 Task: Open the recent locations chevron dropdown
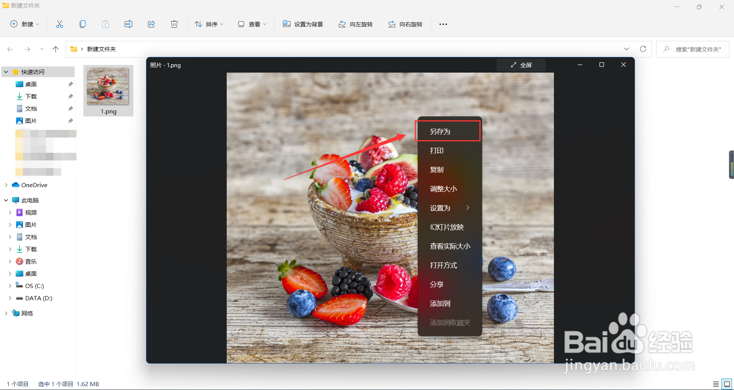pos(42,49)
